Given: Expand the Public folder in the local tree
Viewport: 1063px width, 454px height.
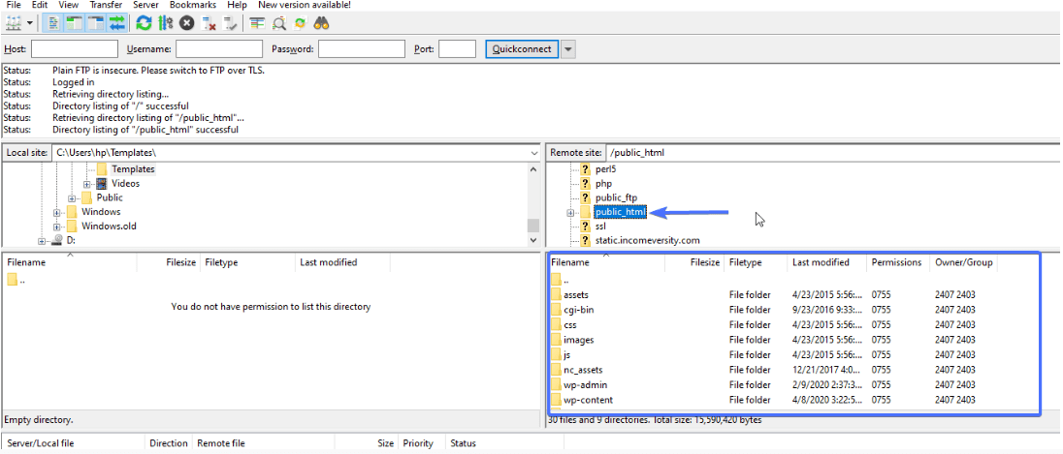Looking at the screenshot, I should pyautogui.click(x=72, y=198).
